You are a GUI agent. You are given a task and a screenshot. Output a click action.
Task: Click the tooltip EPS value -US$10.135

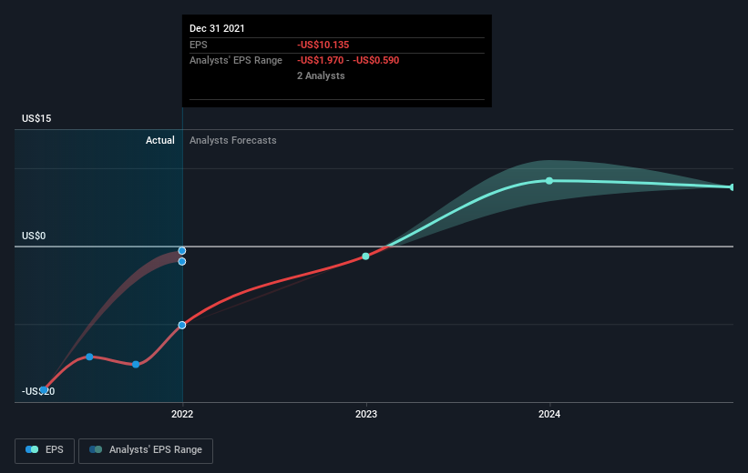(323, 45)
